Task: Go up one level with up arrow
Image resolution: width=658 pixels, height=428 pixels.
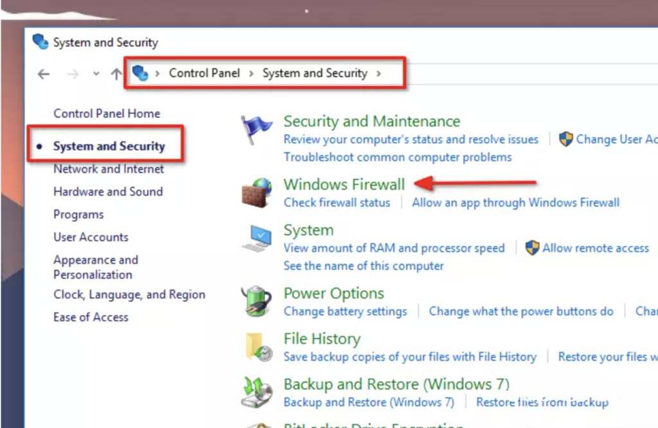Action: click(116, 74)
